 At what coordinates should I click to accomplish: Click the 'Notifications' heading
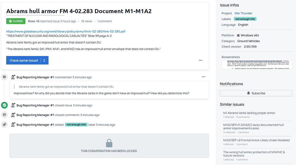tap(231, 84)
